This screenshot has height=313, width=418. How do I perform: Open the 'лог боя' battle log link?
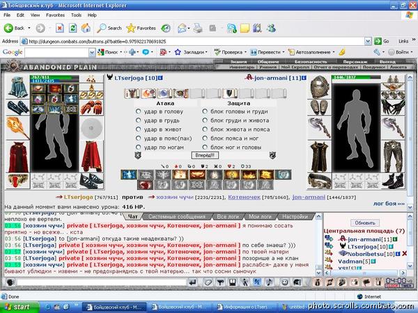pos(389,204)
